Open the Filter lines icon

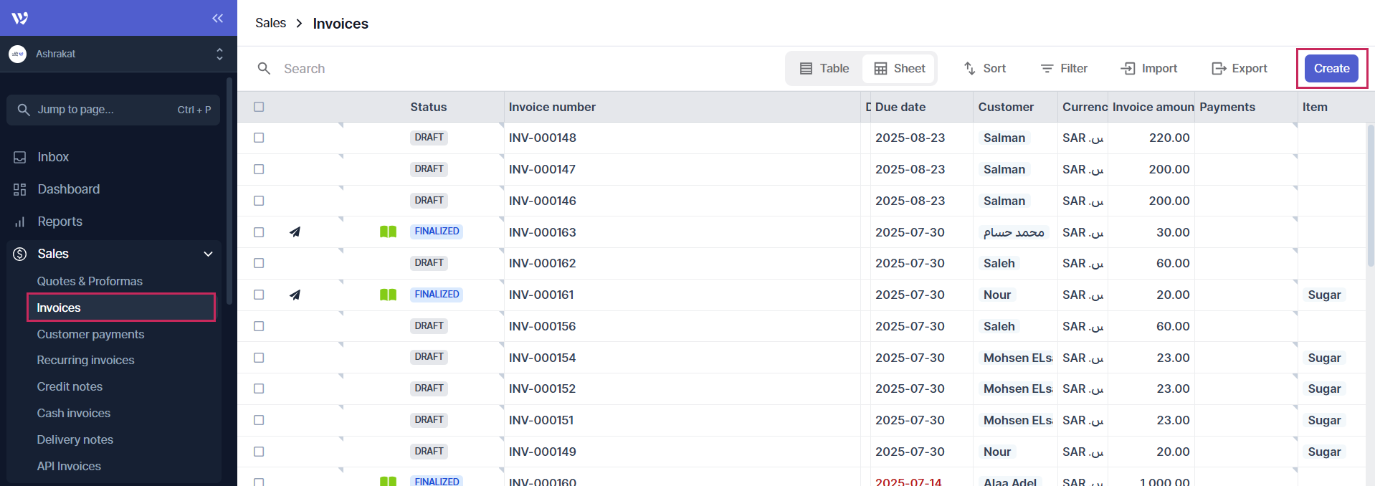tap(1047, 68)
